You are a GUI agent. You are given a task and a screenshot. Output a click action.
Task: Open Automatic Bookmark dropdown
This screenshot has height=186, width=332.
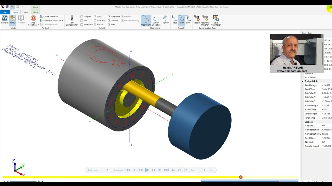tap(51, 20)
